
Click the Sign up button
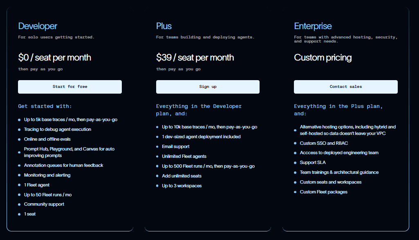point(208,87)
